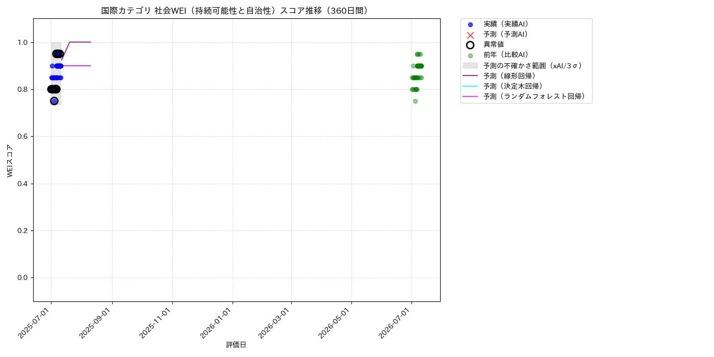Viewport: 714px width, 357px height.
Task: Click the black circle 異常値 legend marker
Action: (470, 45)
